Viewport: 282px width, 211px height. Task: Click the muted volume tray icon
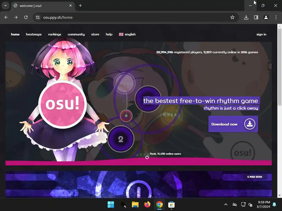250,204
